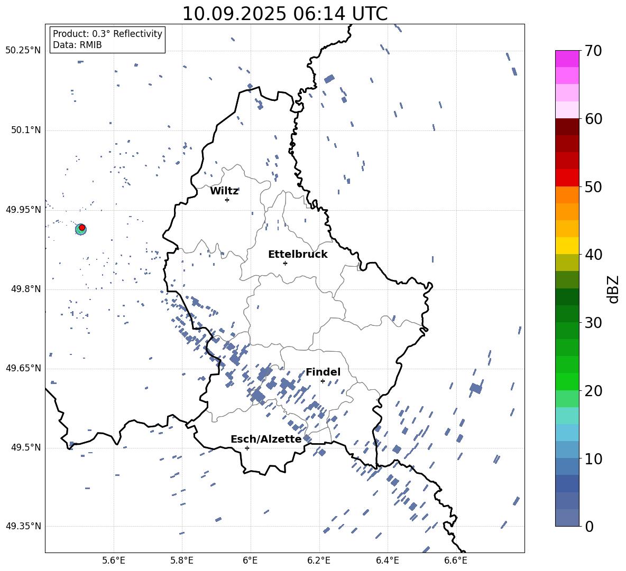
Task: Click the 40 tick on the colorbar
Action: coord(593,255)
